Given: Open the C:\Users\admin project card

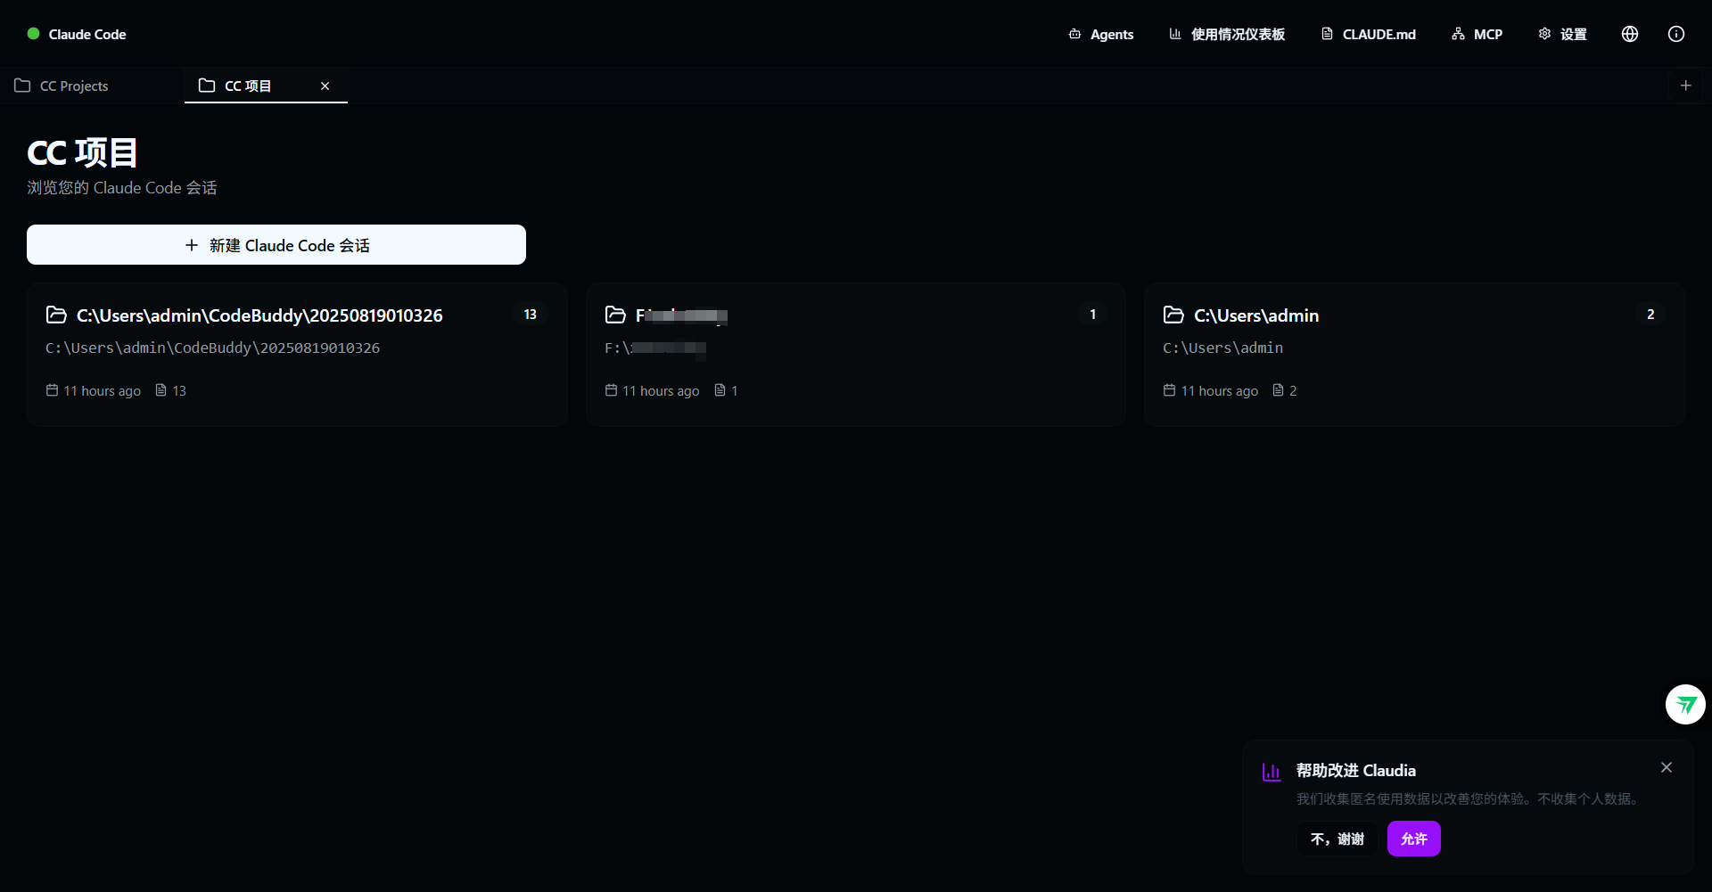Looking at the screenshot, I should 1414,355.
